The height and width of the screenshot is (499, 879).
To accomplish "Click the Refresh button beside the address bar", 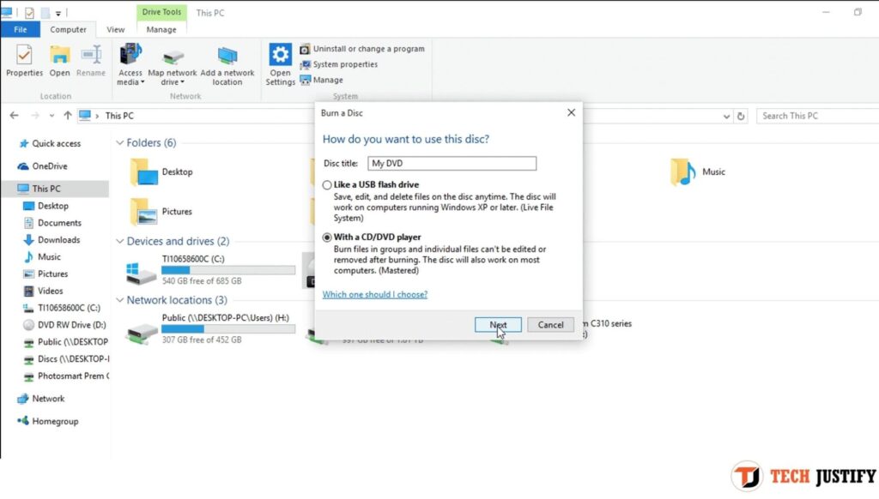I will (x=741, y=116).
